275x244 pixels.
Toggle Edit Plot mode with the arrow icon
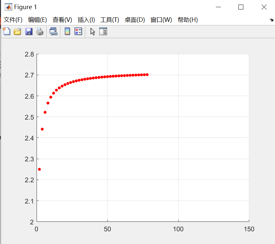coord(92,31)
